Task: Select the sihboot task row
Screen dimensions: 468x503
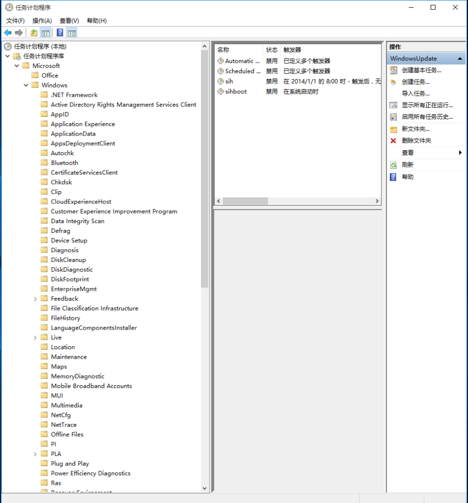Action: click(x=236, y=92)
